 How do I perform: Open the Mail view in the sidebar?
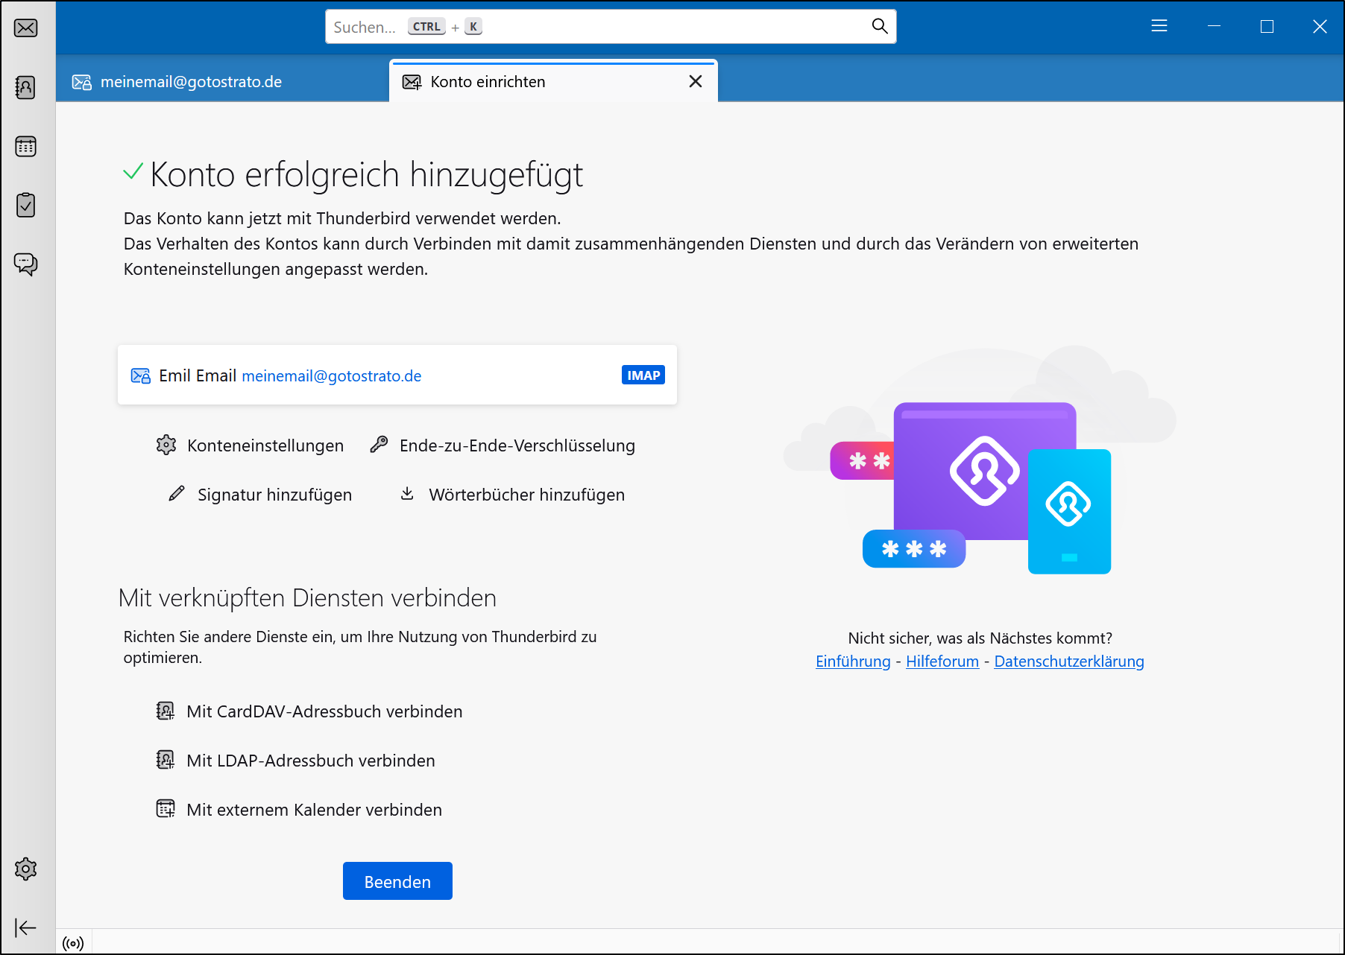26,28
